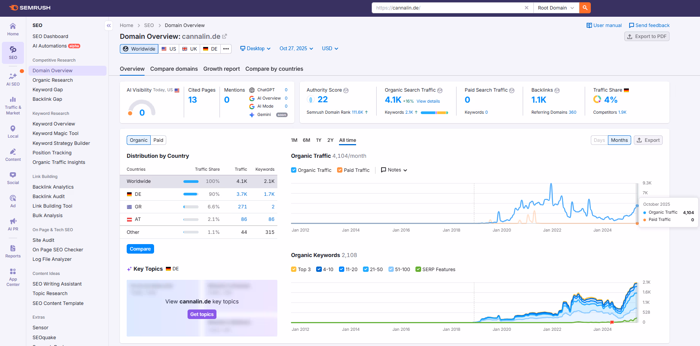Open cannalin.de external link icon
This screenshot has width=700, height=346.
coord(225,37)
